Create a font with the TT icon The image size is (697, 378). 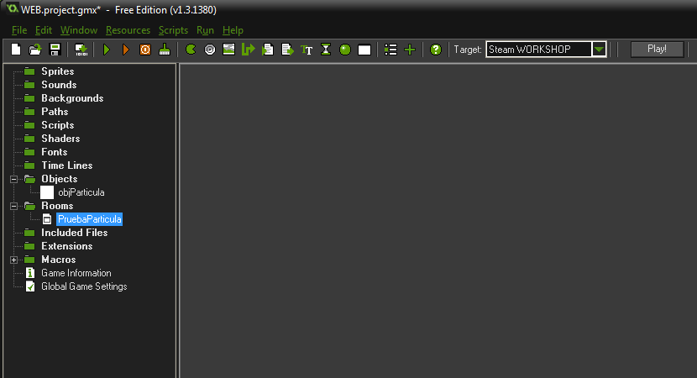307,50
